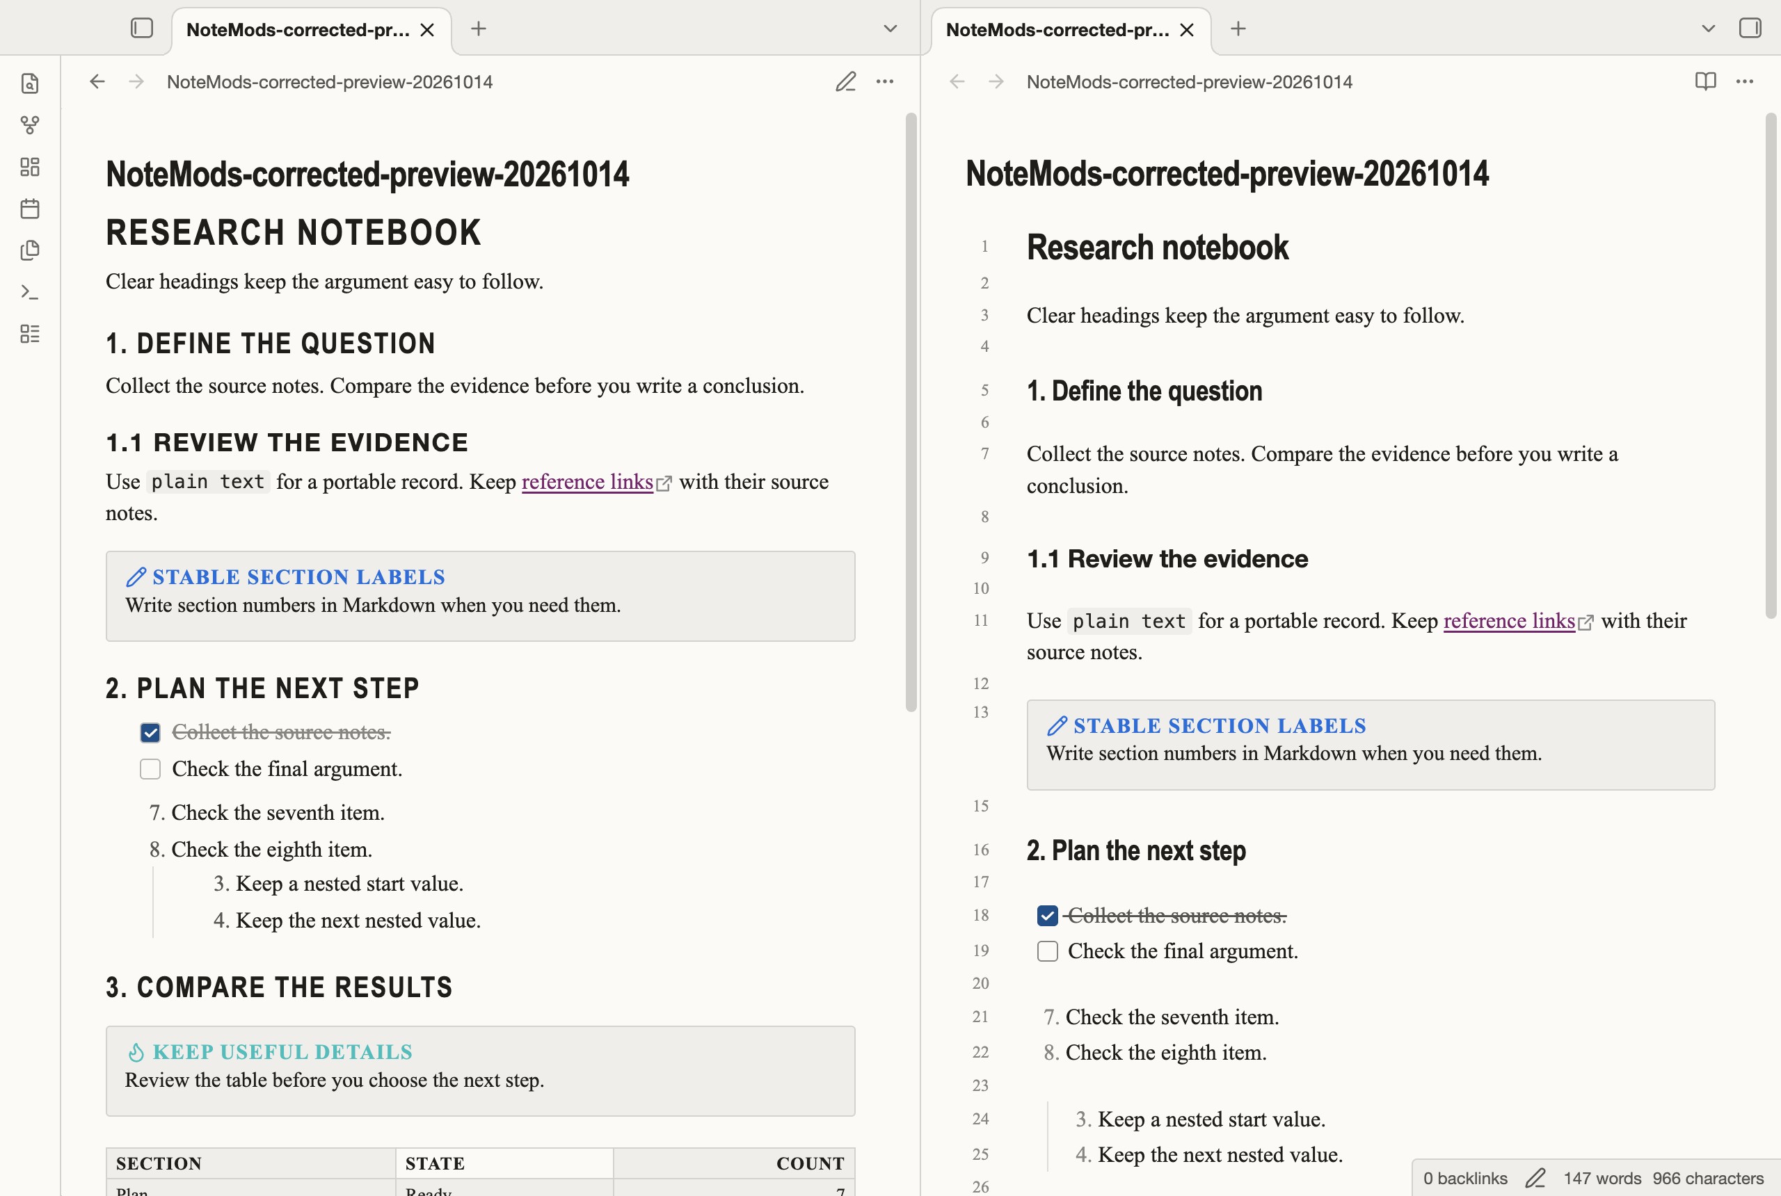The image size is (1781, 1196).
Task: Open daily note calendar icon
Action: click(x=30, y=208)
